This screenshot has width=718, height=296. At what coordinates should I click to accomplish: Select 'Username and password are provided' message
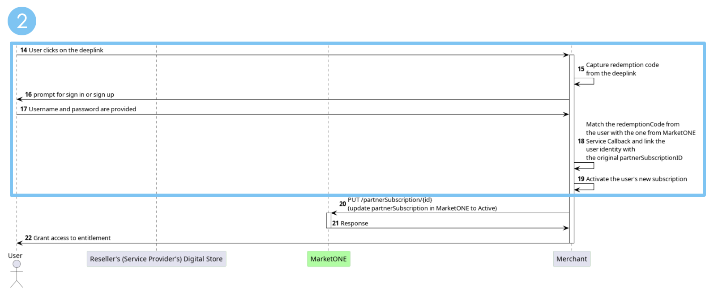(x=82, y=109)
